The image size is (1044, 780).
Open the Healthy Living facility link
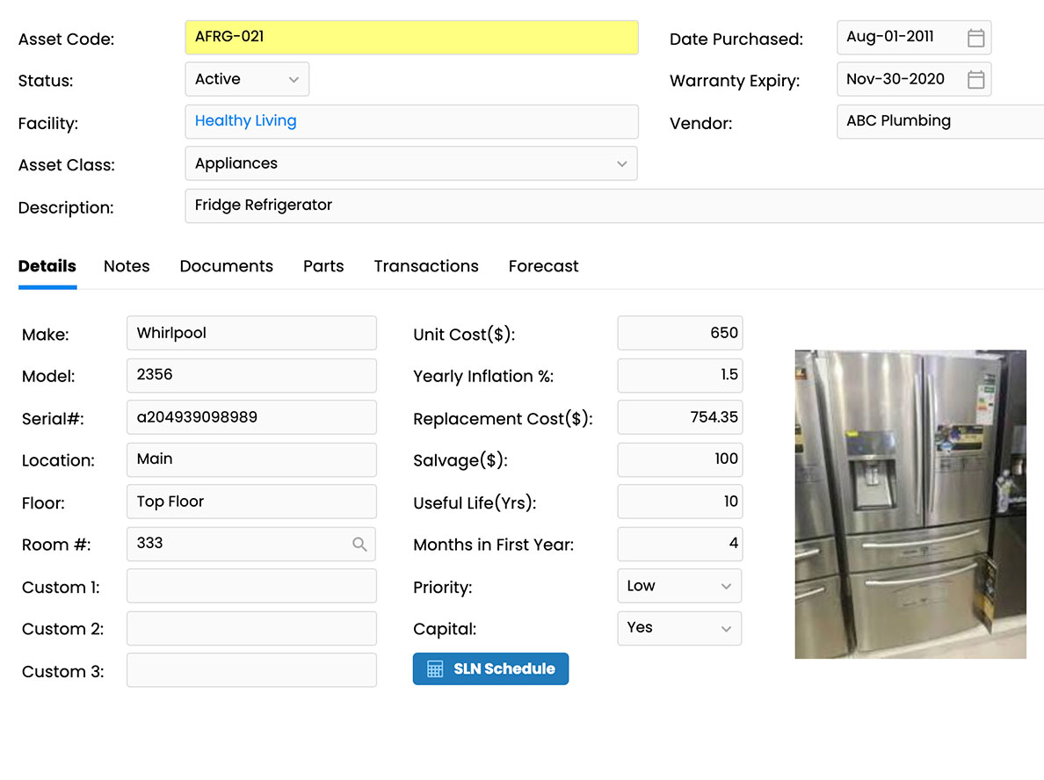[x=244, y=120]
